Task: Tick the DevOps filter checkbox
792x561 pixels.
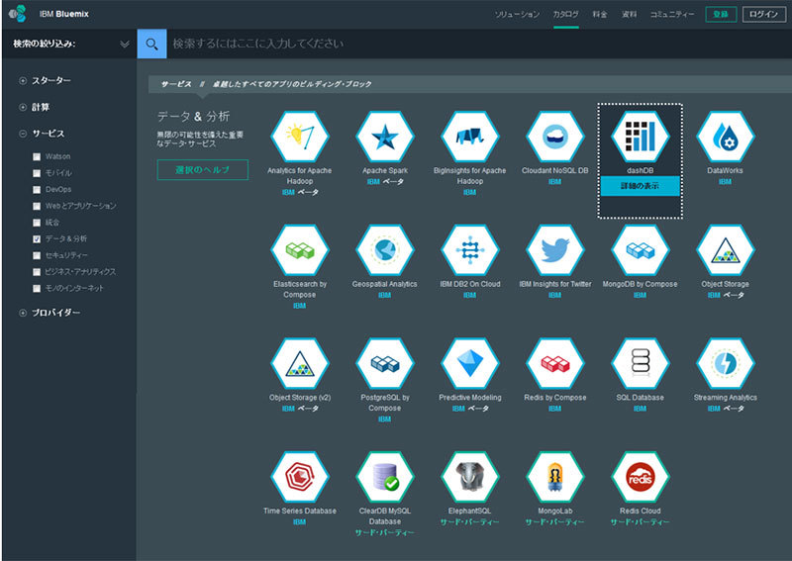Action: pyautogui.click(x=37, y=189)
